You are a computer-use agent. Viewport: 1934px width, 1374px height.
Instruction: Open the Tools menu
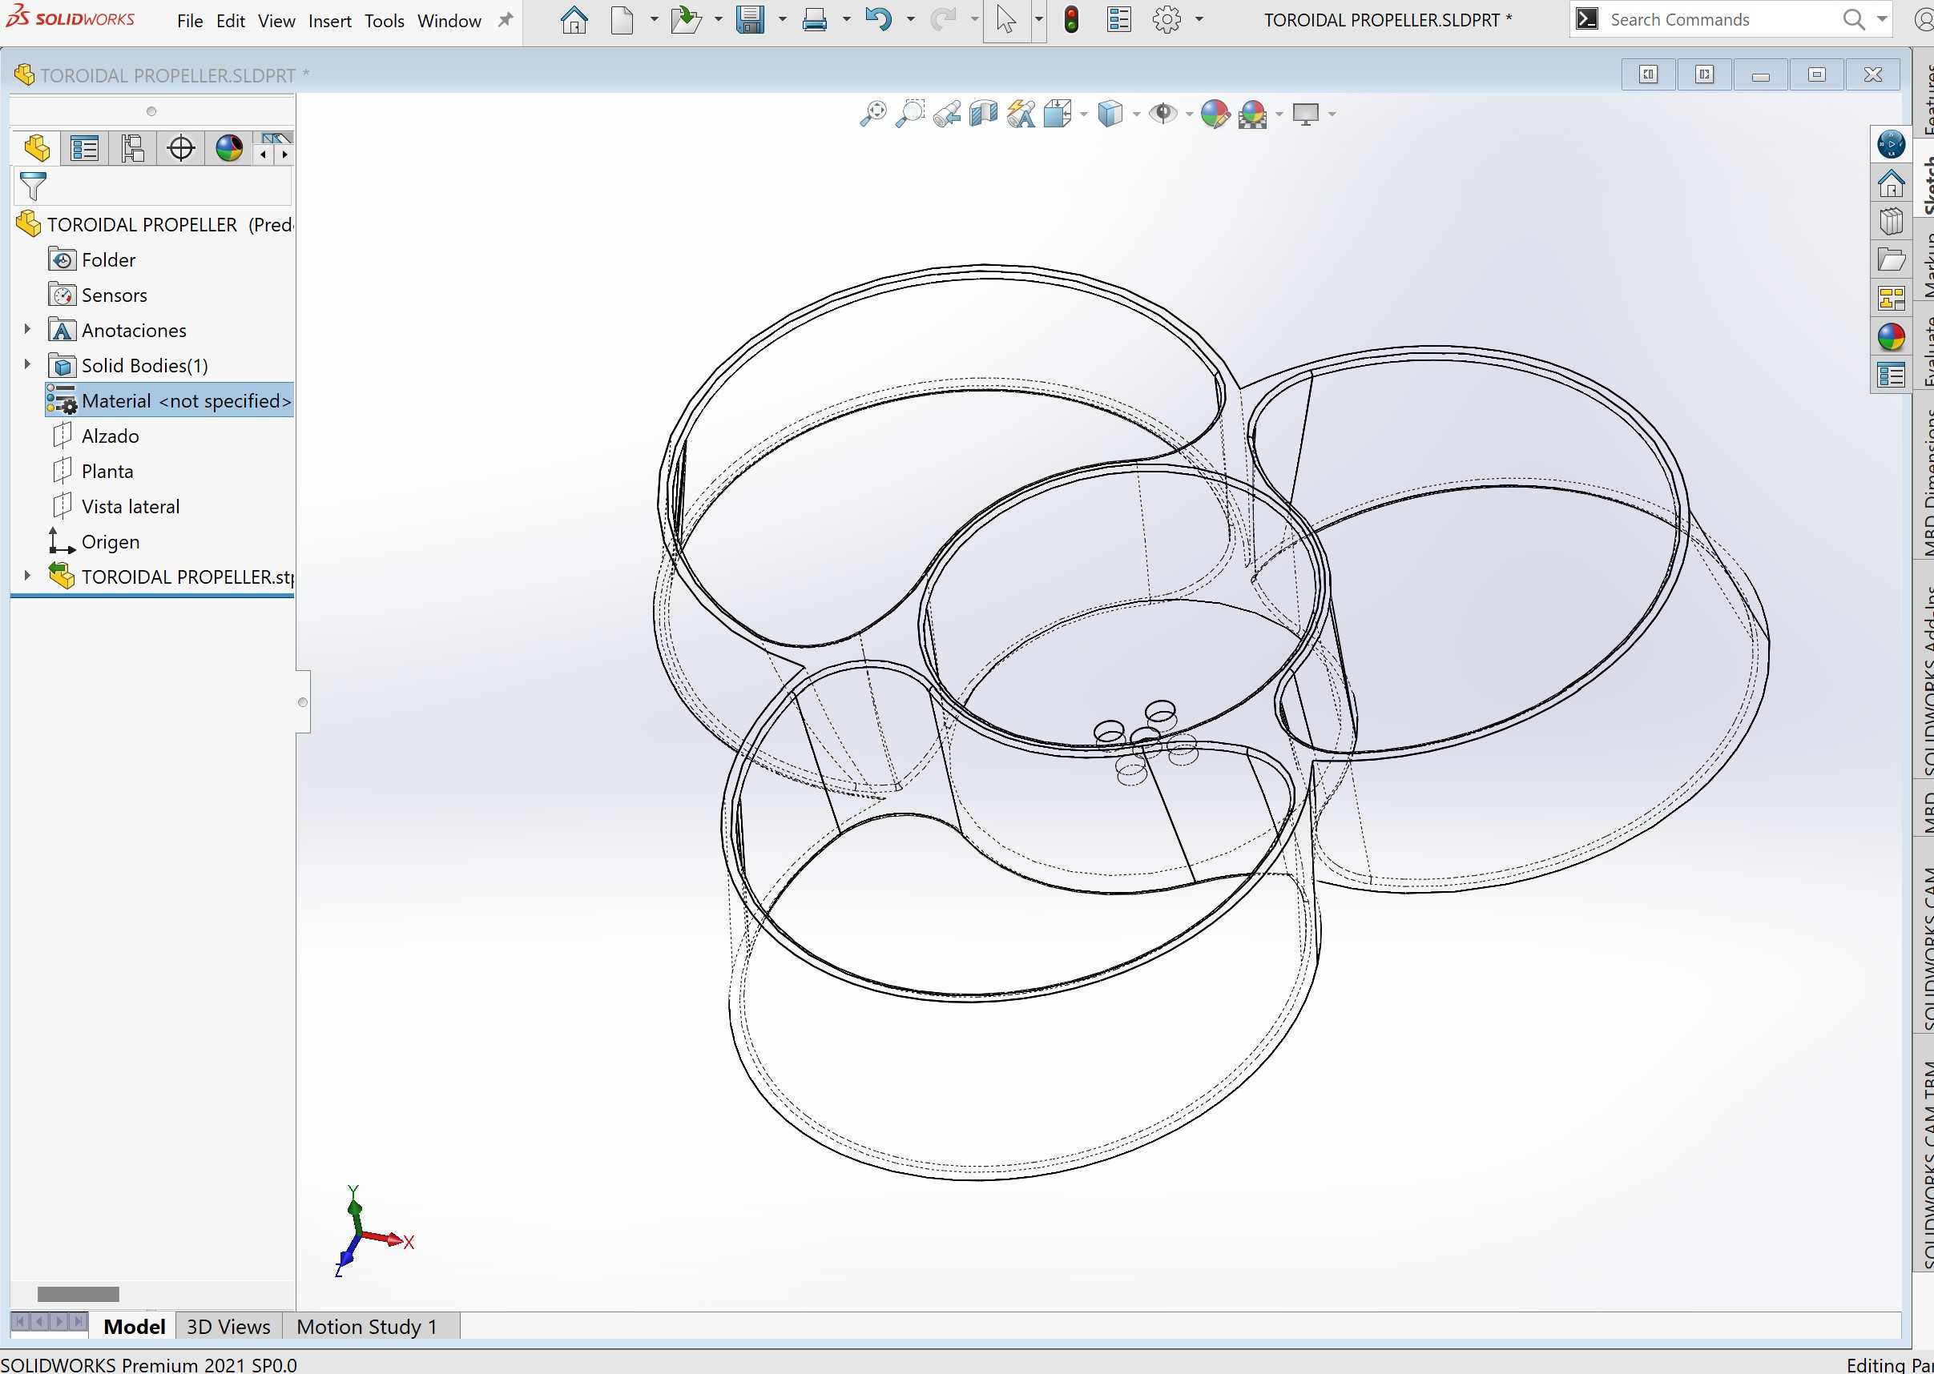(385, 21)
